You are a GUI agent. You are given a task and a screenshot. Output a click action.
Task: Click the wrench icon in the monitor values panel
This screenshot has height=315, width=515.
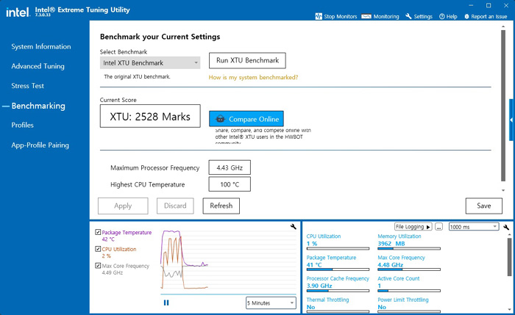point(506,227)
